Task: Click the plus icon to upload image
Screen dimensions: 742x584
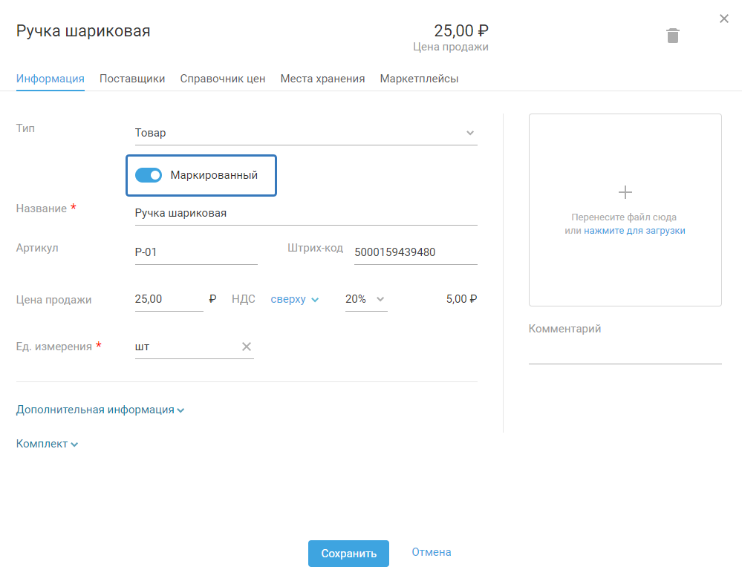Action: [x=625, y=192]
